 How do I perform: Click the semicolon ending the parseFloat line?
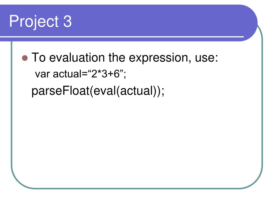tap(163, 92)
